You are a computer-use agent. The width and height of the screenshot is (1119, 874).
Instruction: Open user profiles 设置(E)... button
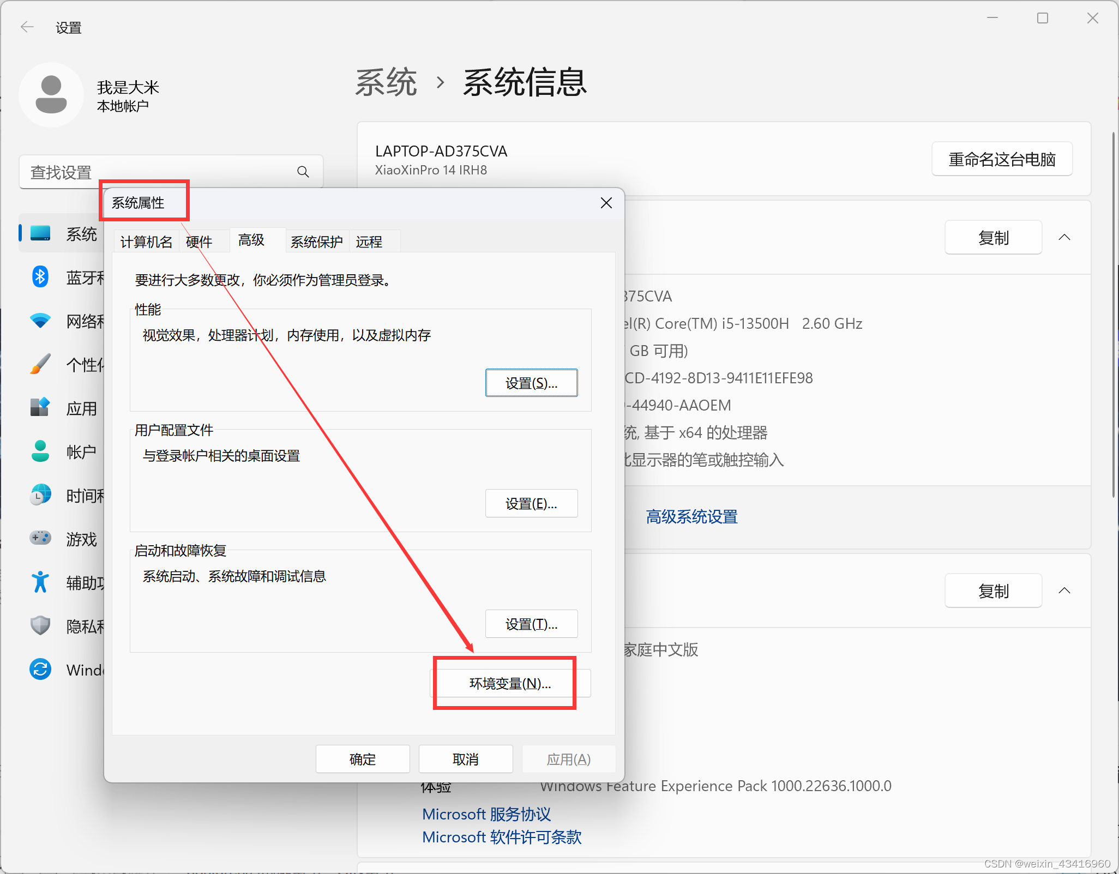point(532,503)
